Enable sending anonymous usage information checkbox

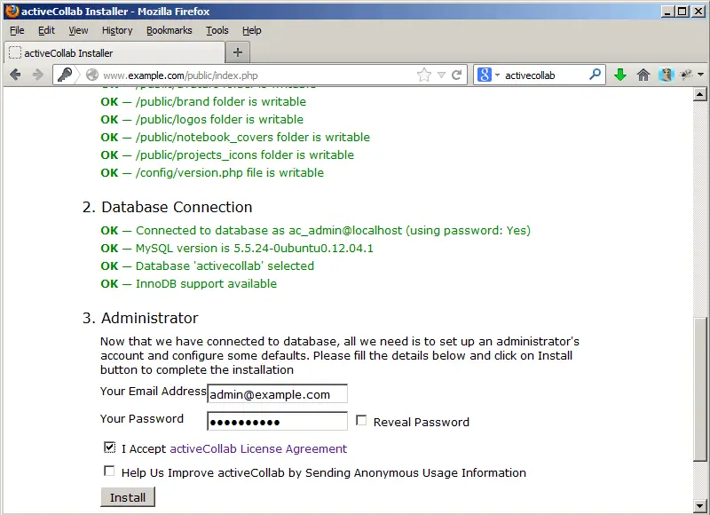point(109,471)
